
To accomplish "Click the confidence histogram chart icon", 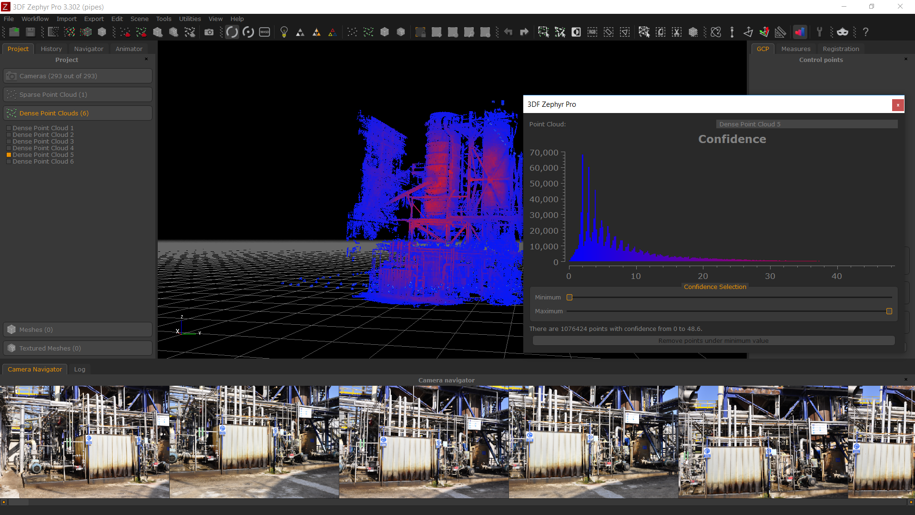I will pyautogui.click(x=800, y=32).
